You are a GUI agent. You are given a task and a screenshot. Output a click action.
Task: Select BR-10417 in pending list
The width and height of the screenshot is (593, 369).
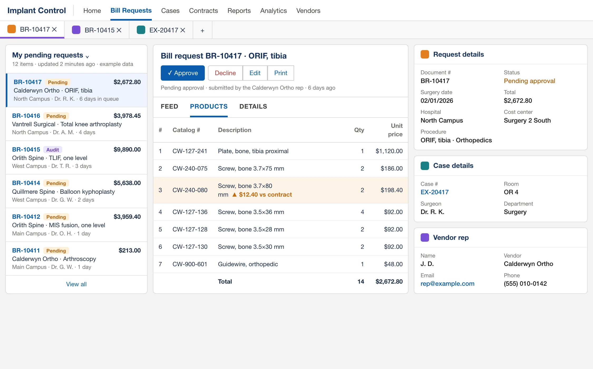pos(76,90)
